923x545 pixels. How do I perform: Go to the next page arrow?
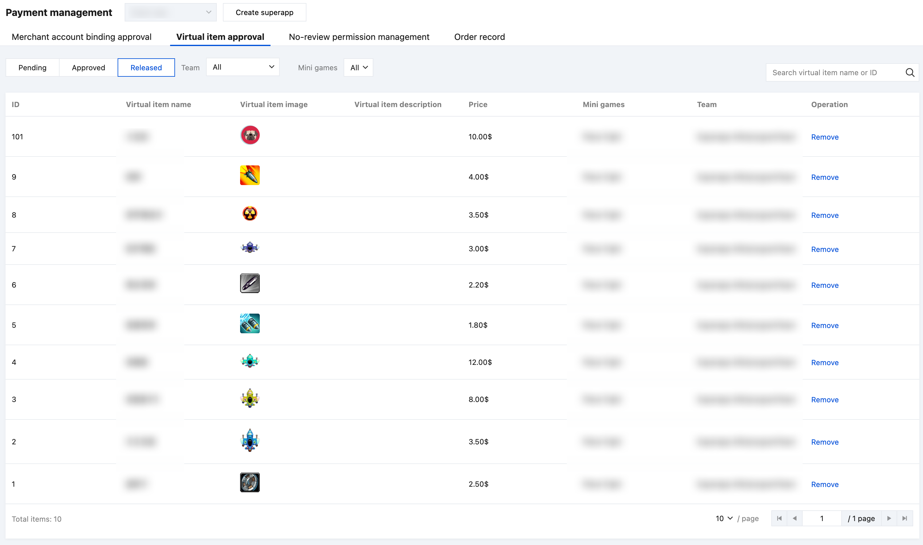pos(889,518)
